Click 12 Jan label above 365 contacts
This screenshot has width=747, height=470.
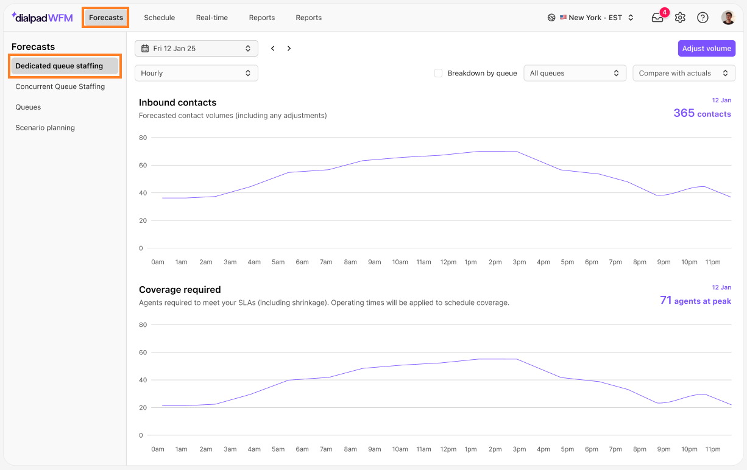click(721, 100)
